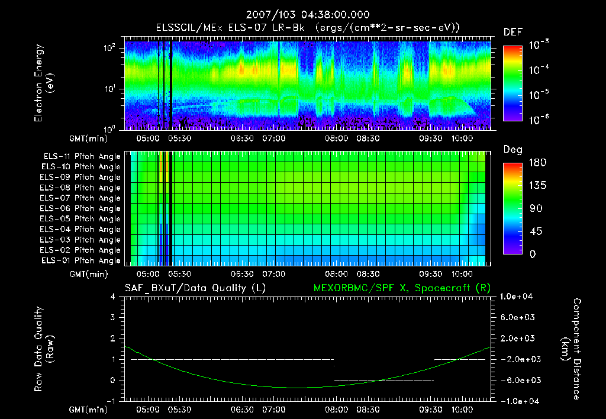The image size is (606, 419).
Task: Select the plot title '2007/103 04:38:00.000'
Action: click(x=308, y=15)
